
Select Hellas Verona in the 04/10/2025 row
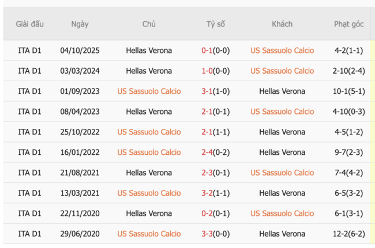149,51
